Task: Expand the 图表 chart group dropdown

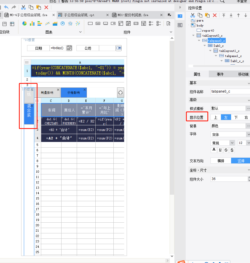Action: pyautogui.click(x=80, y=32)
